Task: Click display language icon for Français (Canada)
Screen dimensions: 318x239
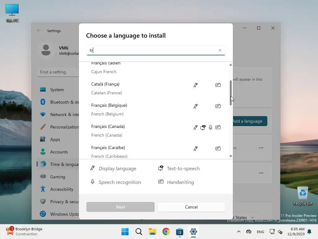Action: [x=196, y=127]
